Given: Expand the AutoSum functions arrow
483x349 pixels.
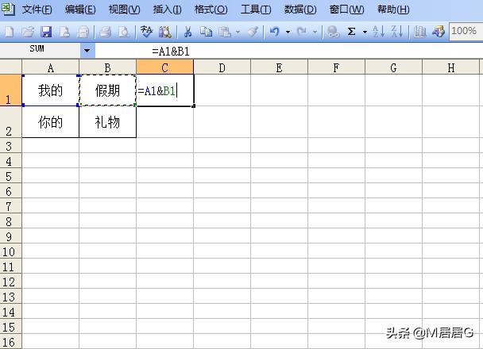Looking at the screenshot, I should pos(365,32).
